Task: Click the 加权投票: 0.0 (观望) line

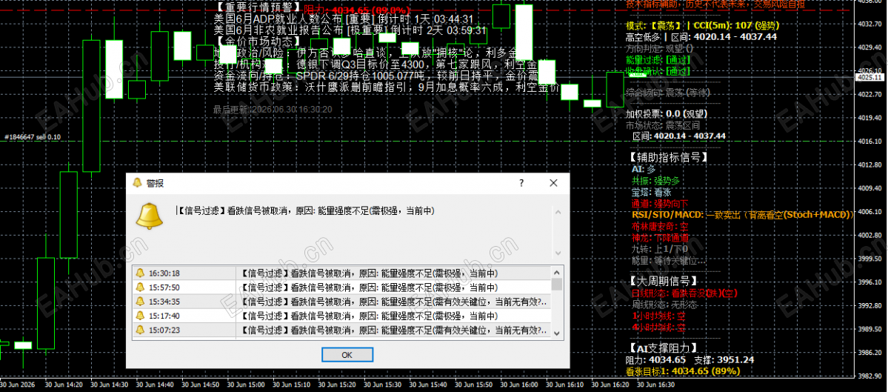Action: click(667, 114)
